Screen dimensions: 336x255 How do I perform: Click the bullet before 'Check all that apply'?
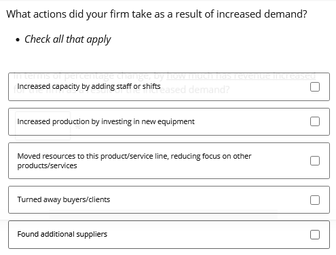pos(18,40)
